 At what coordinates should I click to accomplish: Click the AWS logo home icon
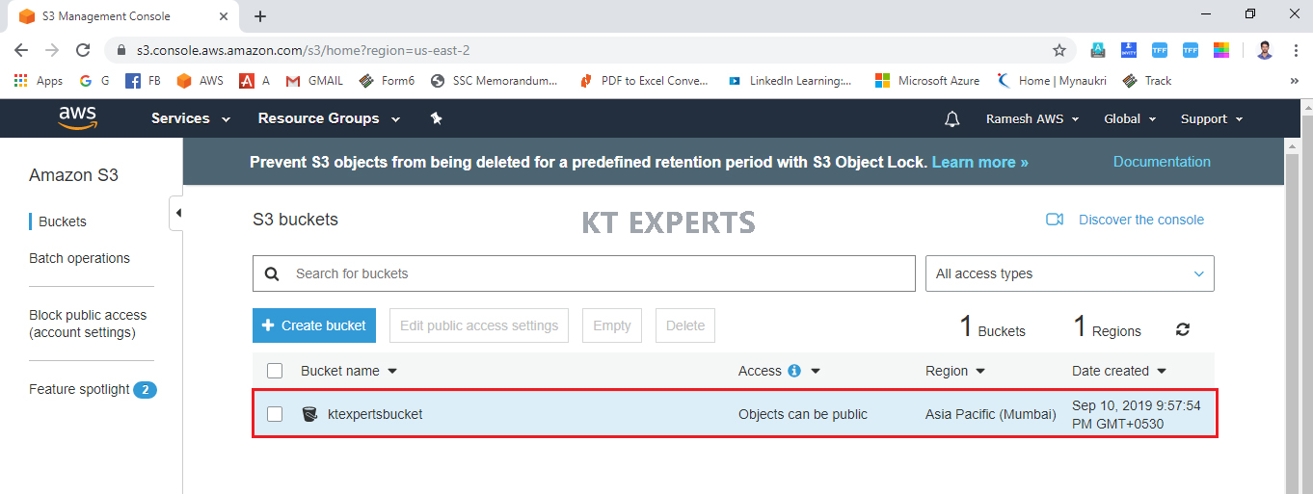pyautogui.click(x=77, y=117)
